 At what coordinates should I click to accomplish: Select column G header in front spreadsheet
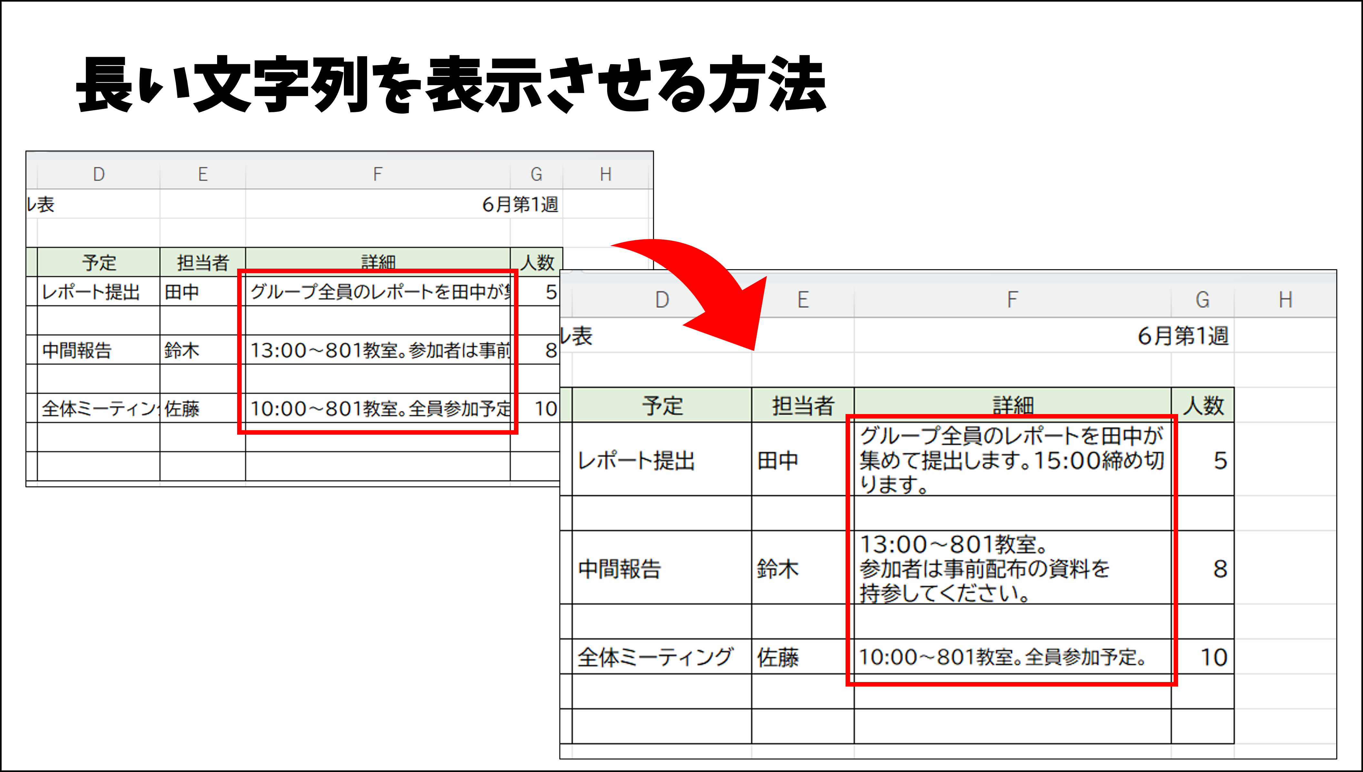[1202, 300]
